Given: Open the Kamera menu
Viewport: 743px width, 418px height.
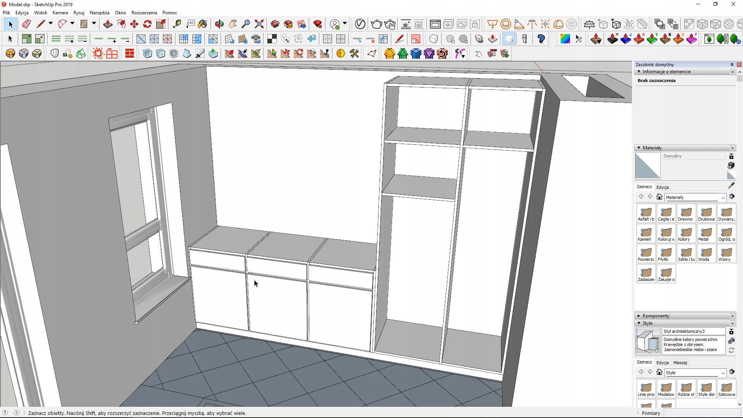Looking at the screenshot, I should point(60,13).
